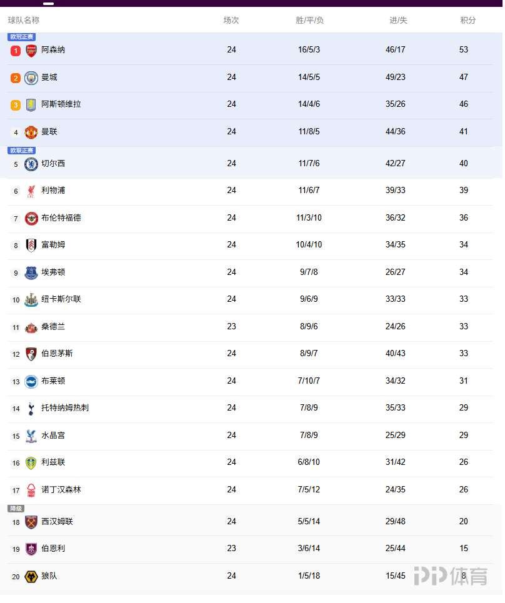Click the Arsenal club crest icon
Viewport: 505px width, 603px height.
pos(31,51)
